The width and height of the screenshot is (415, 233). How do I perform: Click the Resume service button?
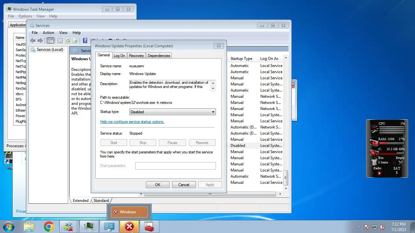[202, 143]
